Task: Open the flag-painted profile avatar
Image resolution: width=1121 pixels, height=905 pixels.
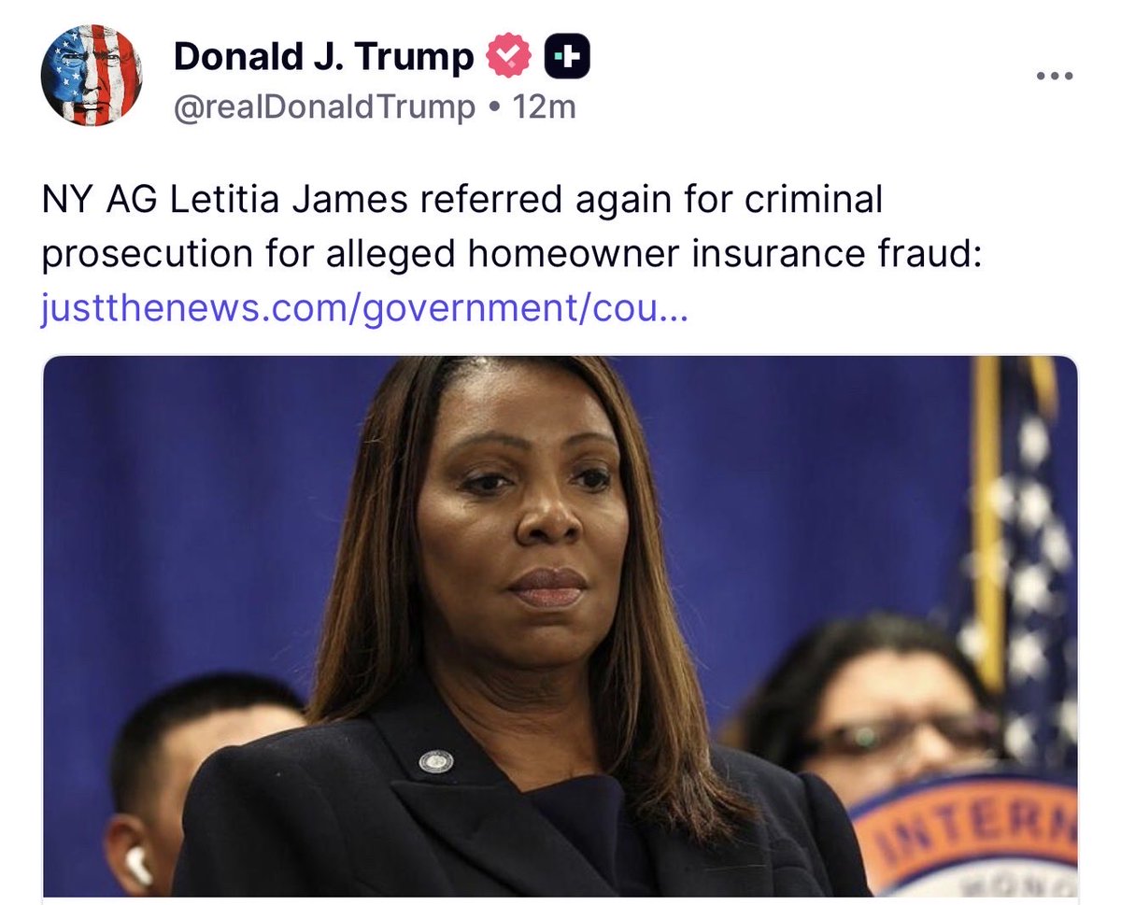Action: [92, 78]
